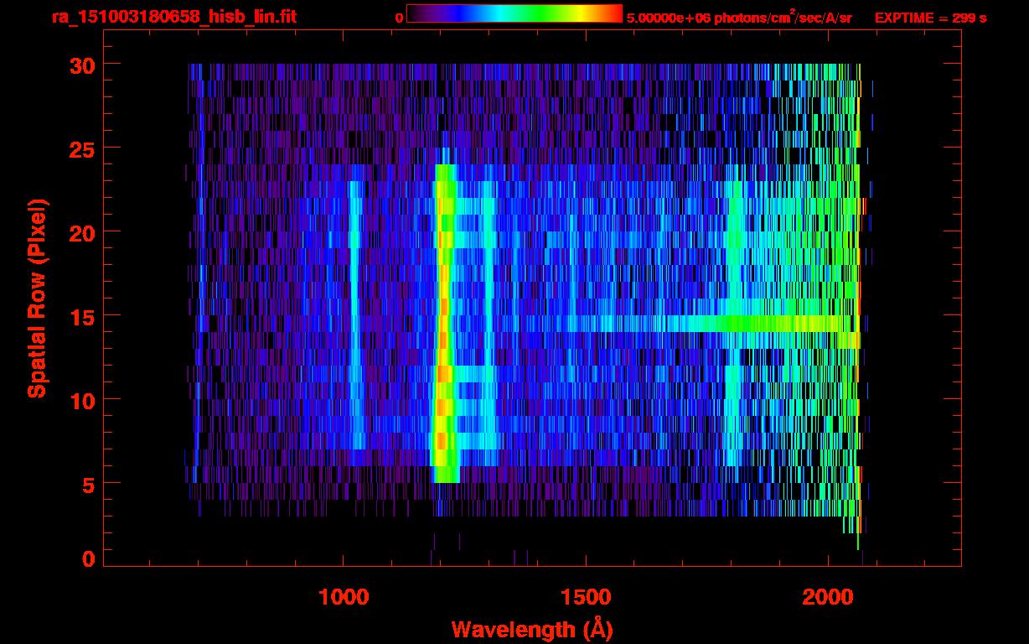Click the filename title ra_151003180658_hisb_lin.fit
1029x644 pixels.
(173, 17)
